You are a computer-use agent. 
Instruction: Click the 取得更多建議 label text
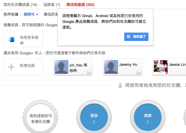tap(29, 40)
